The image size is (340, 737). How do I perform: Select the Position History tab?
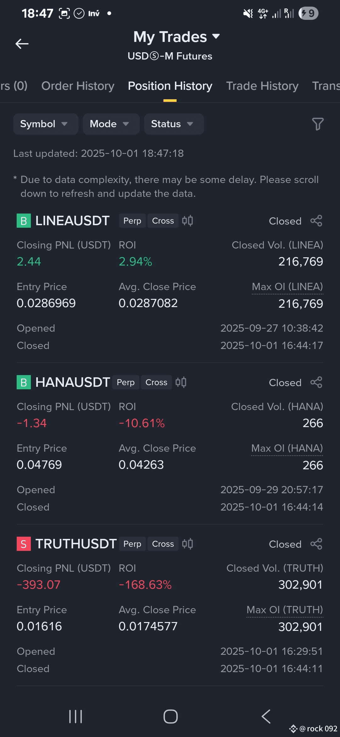[170, 86]
